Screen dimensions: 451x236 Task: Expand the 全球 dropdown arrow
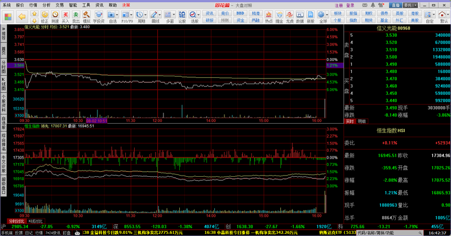point(327,15)
